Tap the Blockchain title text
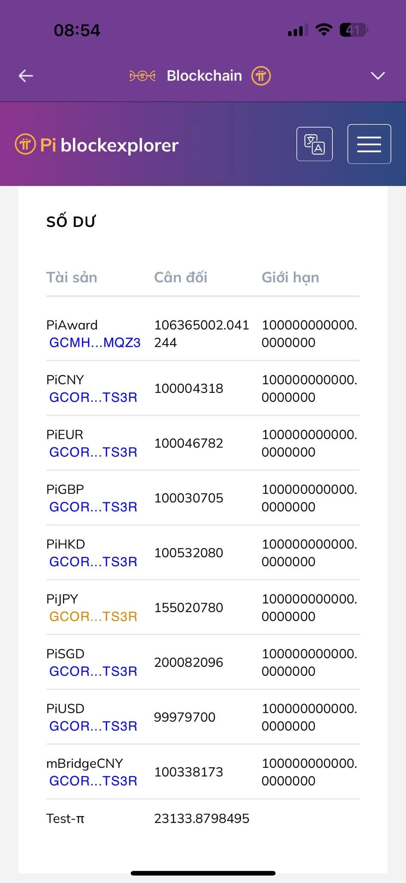 pos(204,76)
